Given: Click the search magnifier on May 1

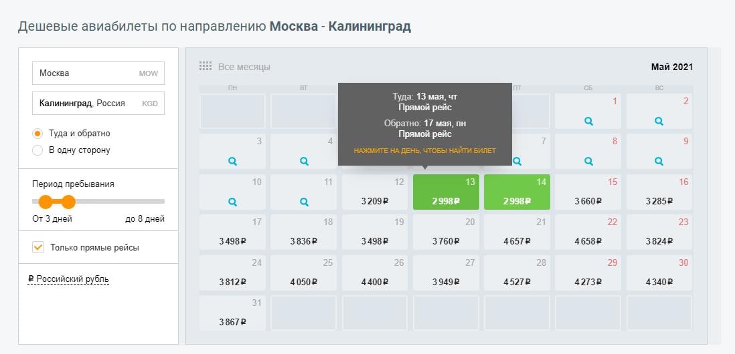Looking at the screenshot, I should [588, 121].
